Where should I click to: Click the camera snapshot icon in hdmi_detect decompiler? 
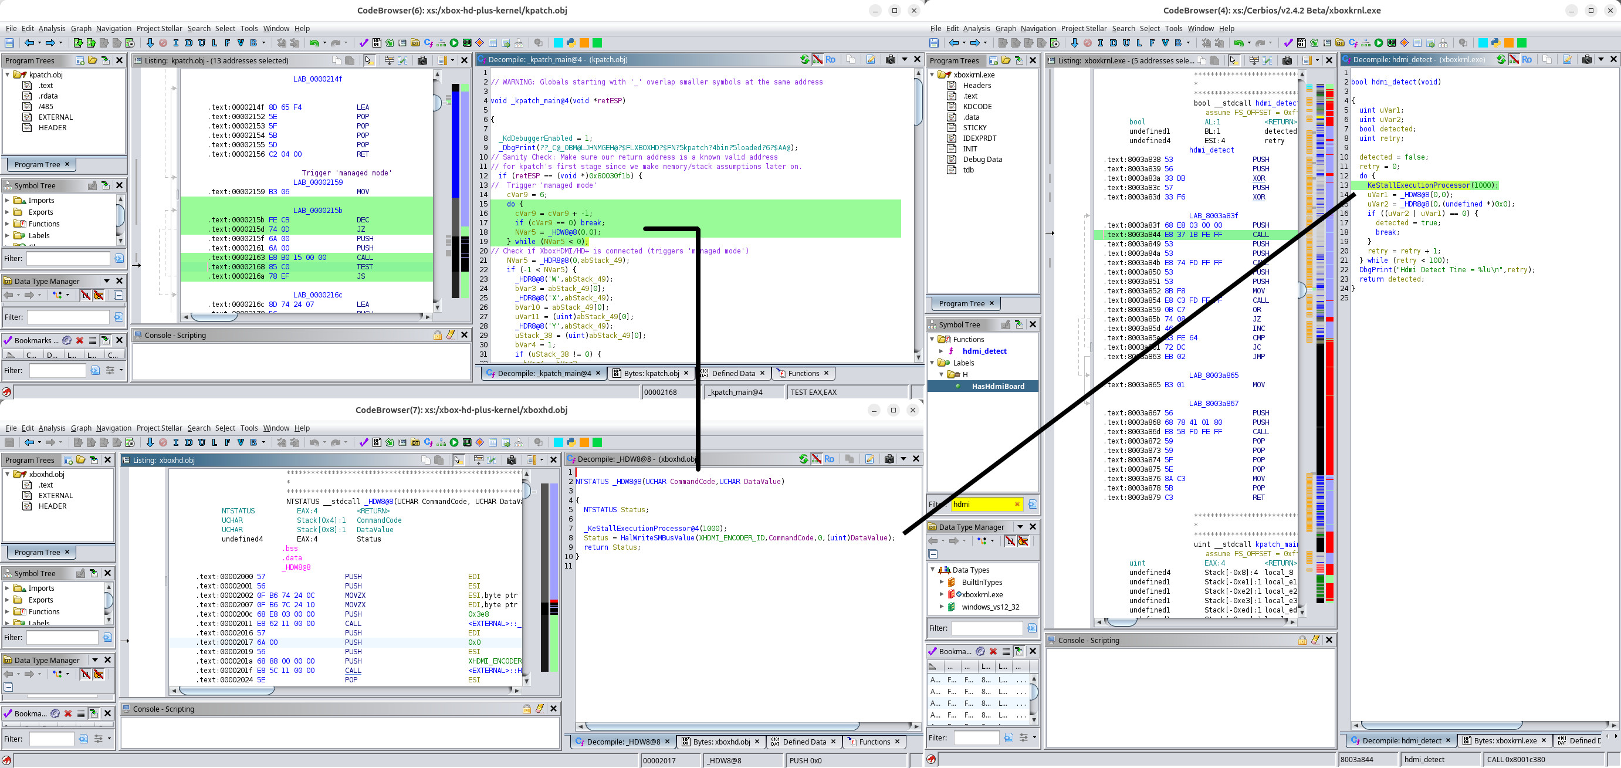[x=1587, y=59]
